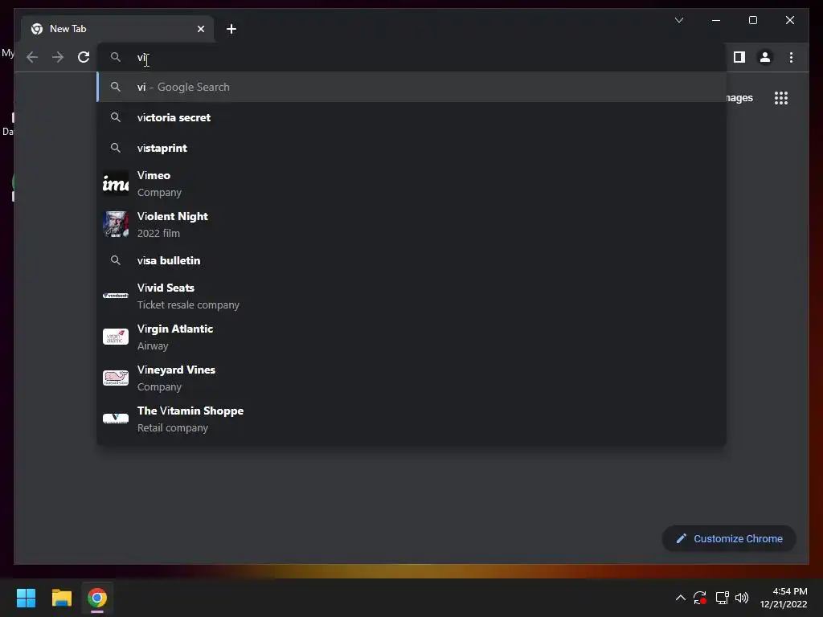The image size is (823, 617).
Task: Expand the tab search chevron in the title bar
Action: tap(678, 20)
